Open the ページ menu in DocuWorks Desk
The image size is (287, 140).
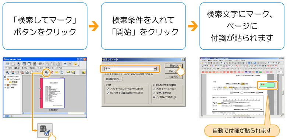pos(40,68)
